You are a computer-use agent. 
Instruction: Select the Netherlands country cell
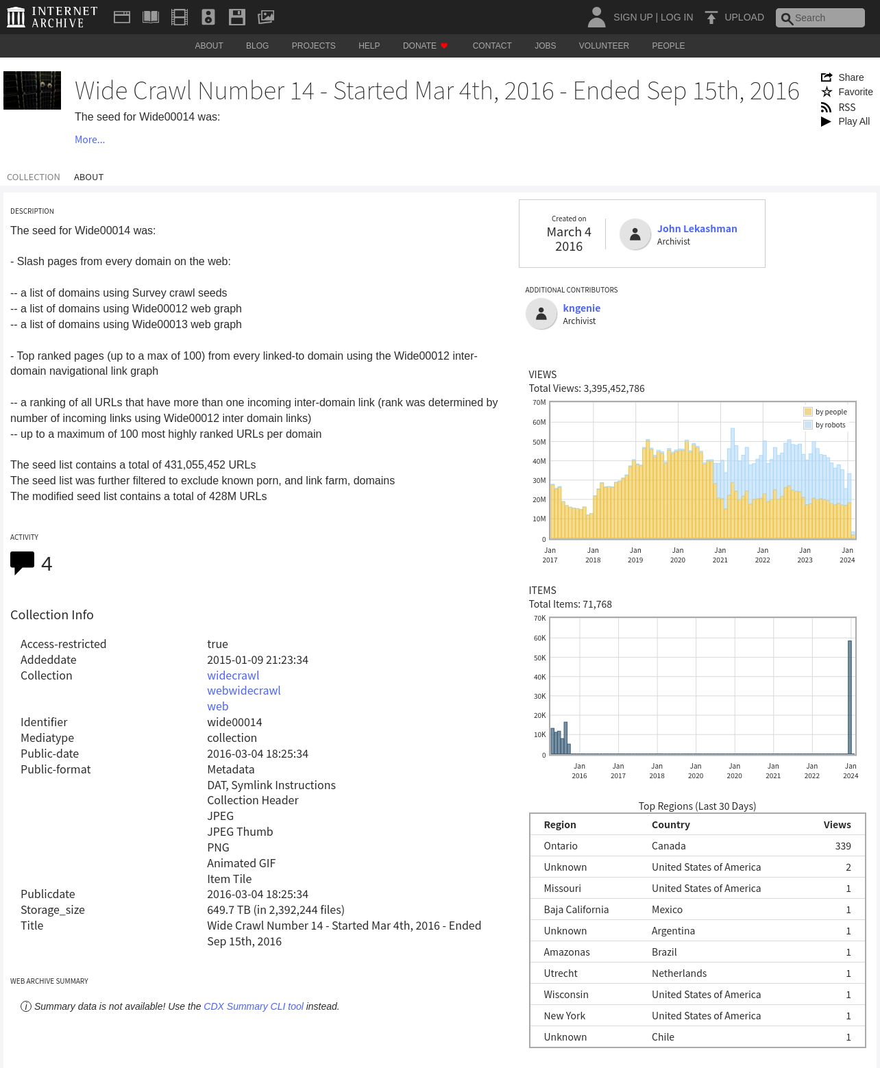point(679,973)
